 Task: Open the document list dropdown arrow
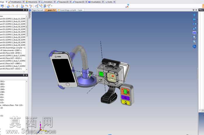[193, 10]
